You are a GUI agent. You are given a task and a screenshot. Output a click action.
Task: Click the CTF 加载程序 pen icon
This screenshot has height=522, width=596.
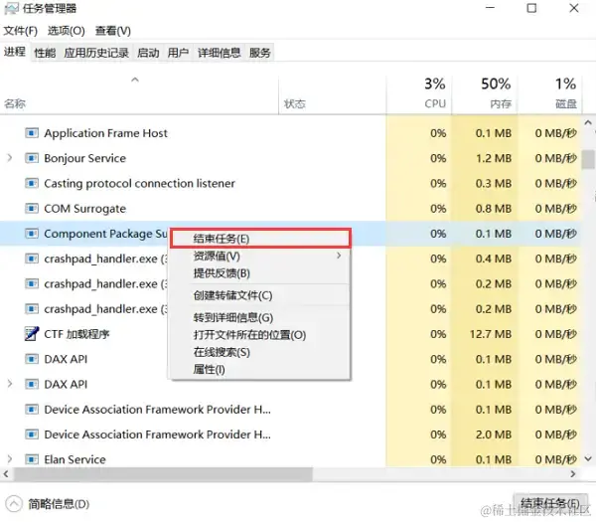coord(32,334)
